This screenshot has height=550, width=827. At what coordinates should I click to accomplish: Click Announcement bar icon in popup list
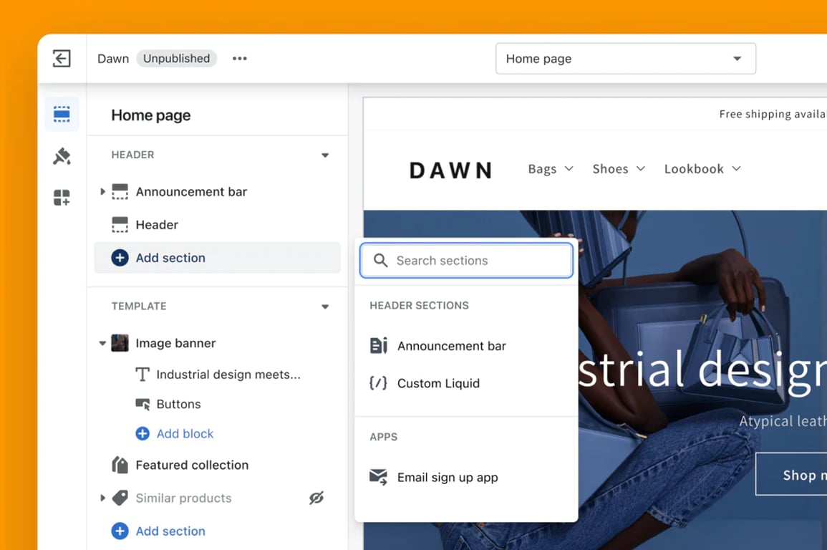[379, 346]
